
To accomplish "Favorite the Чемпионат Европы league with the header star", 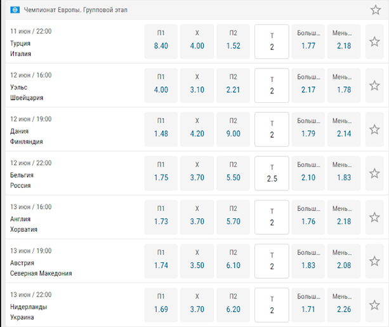I will click(x=375, y=10).
